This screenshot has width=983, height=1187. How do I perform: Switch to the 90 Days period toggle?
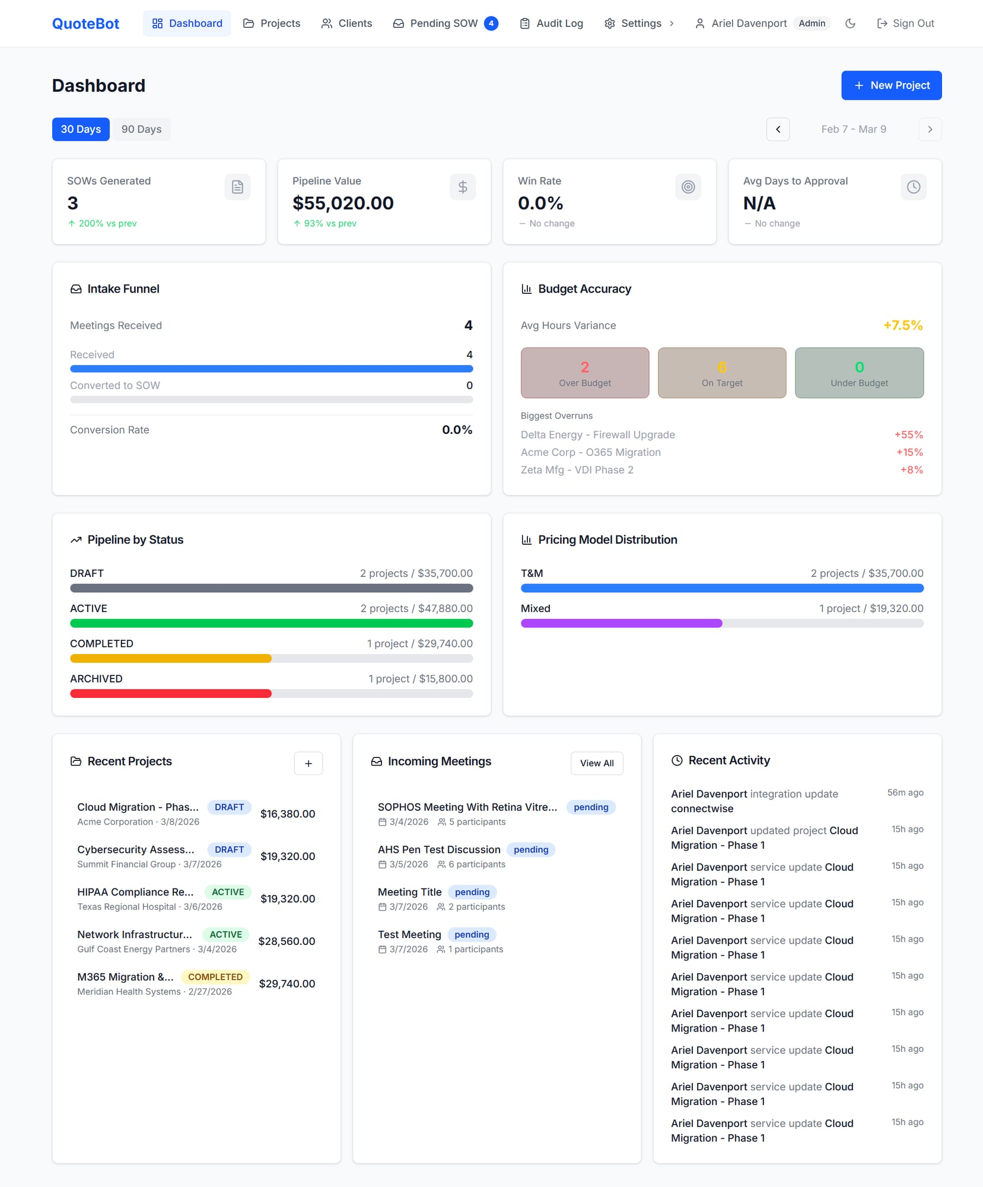click(141, 129)
